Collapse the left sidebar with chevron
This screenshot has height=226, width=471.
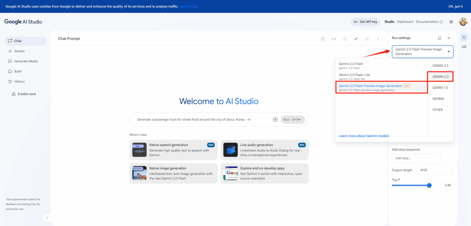pos(47,218)
